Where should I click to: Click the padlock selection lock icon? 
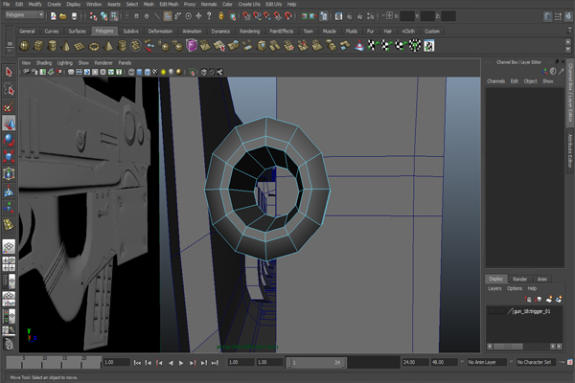tap(220, 15)
